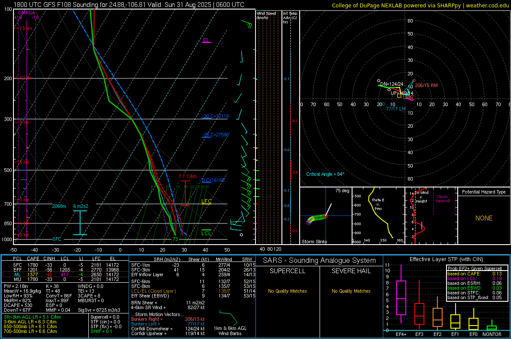Click the Potential Hazard Type header
Screen dimensions: 511x339
pyautogui.click(x=484, y=192)
